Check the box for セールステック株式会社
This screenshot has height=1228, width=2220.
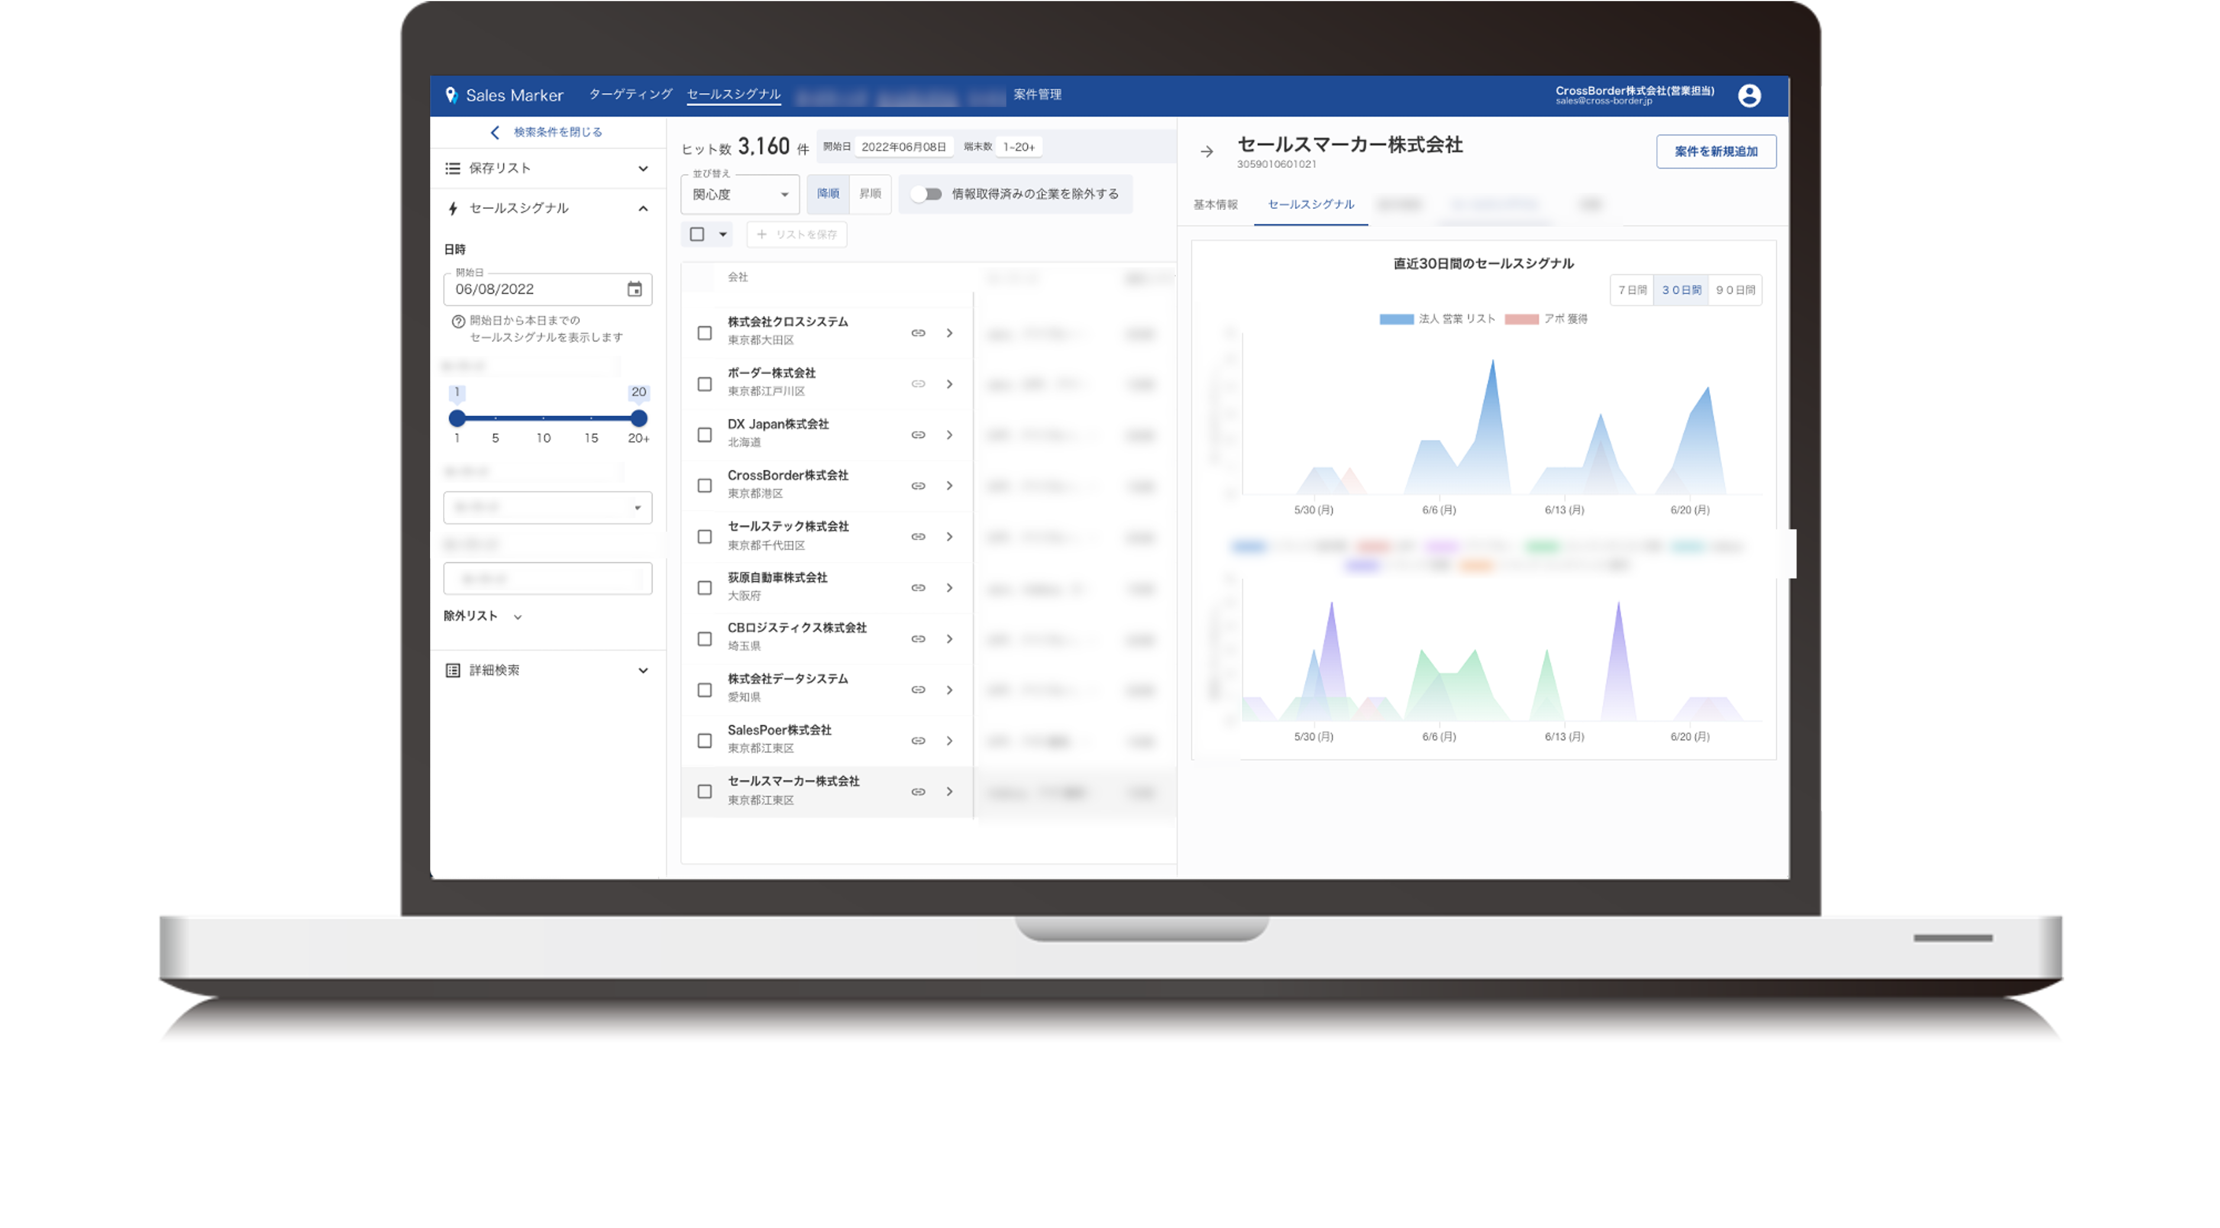704,537
